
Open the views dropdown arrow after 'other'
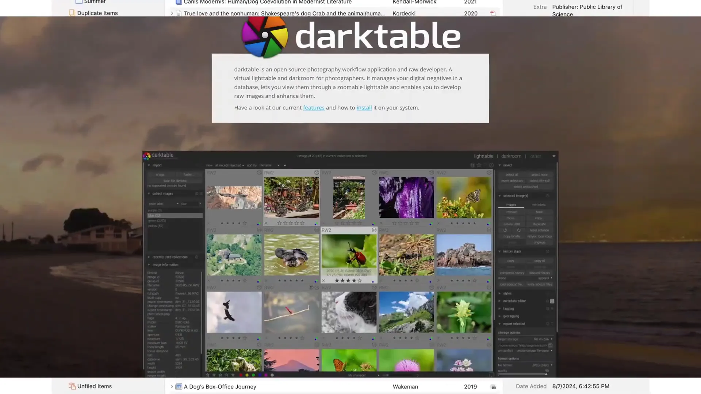[554, 156]
